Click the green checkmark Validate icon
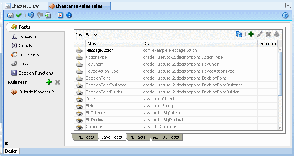This screenshot has height=156, width=294. (19, 15)
